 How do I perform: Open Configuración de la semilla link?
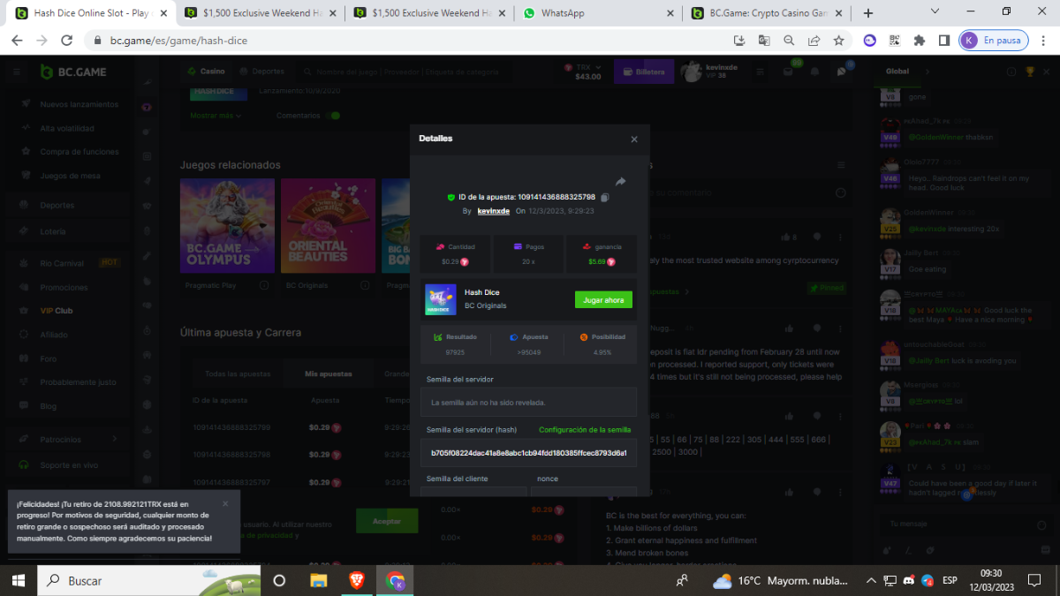pos(585,430)
